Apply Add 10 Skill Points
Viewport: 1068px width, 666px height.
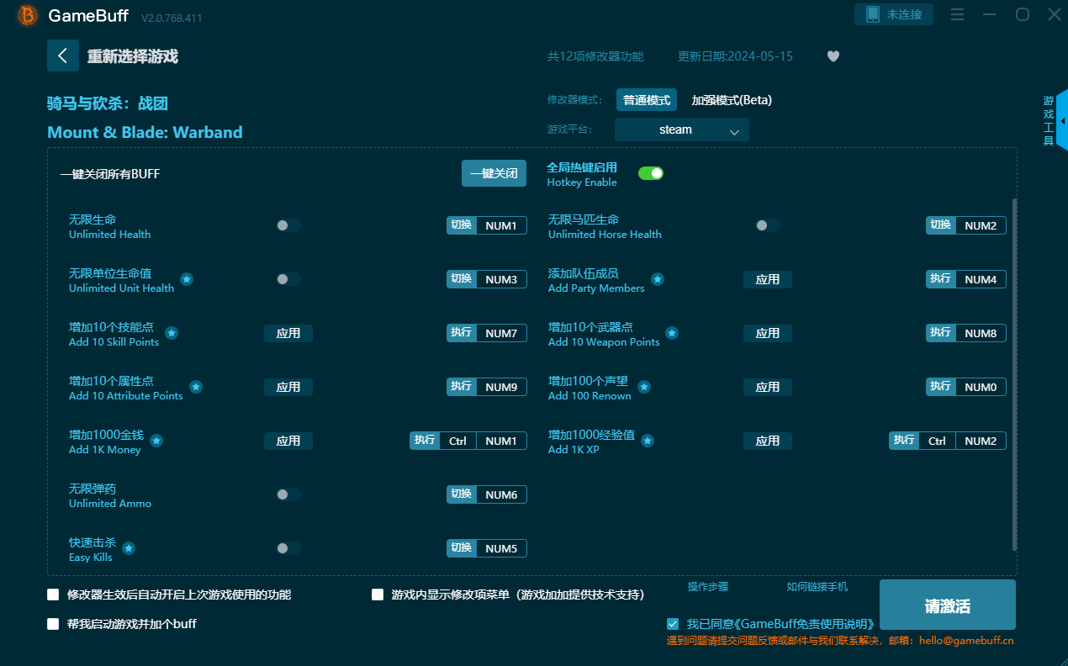click(x=288, y=333)
